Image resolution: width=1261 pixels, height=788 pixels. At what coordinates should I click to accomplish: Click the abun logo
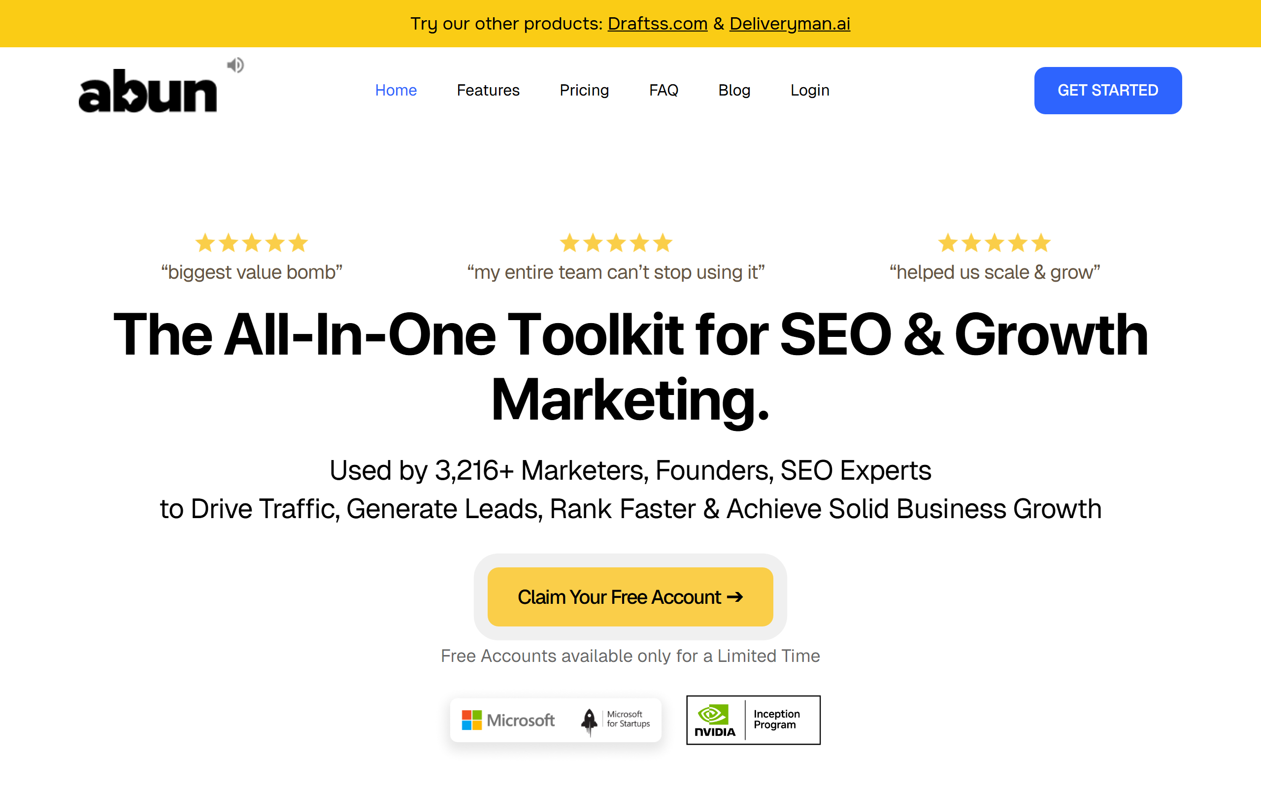pos(147,91)
